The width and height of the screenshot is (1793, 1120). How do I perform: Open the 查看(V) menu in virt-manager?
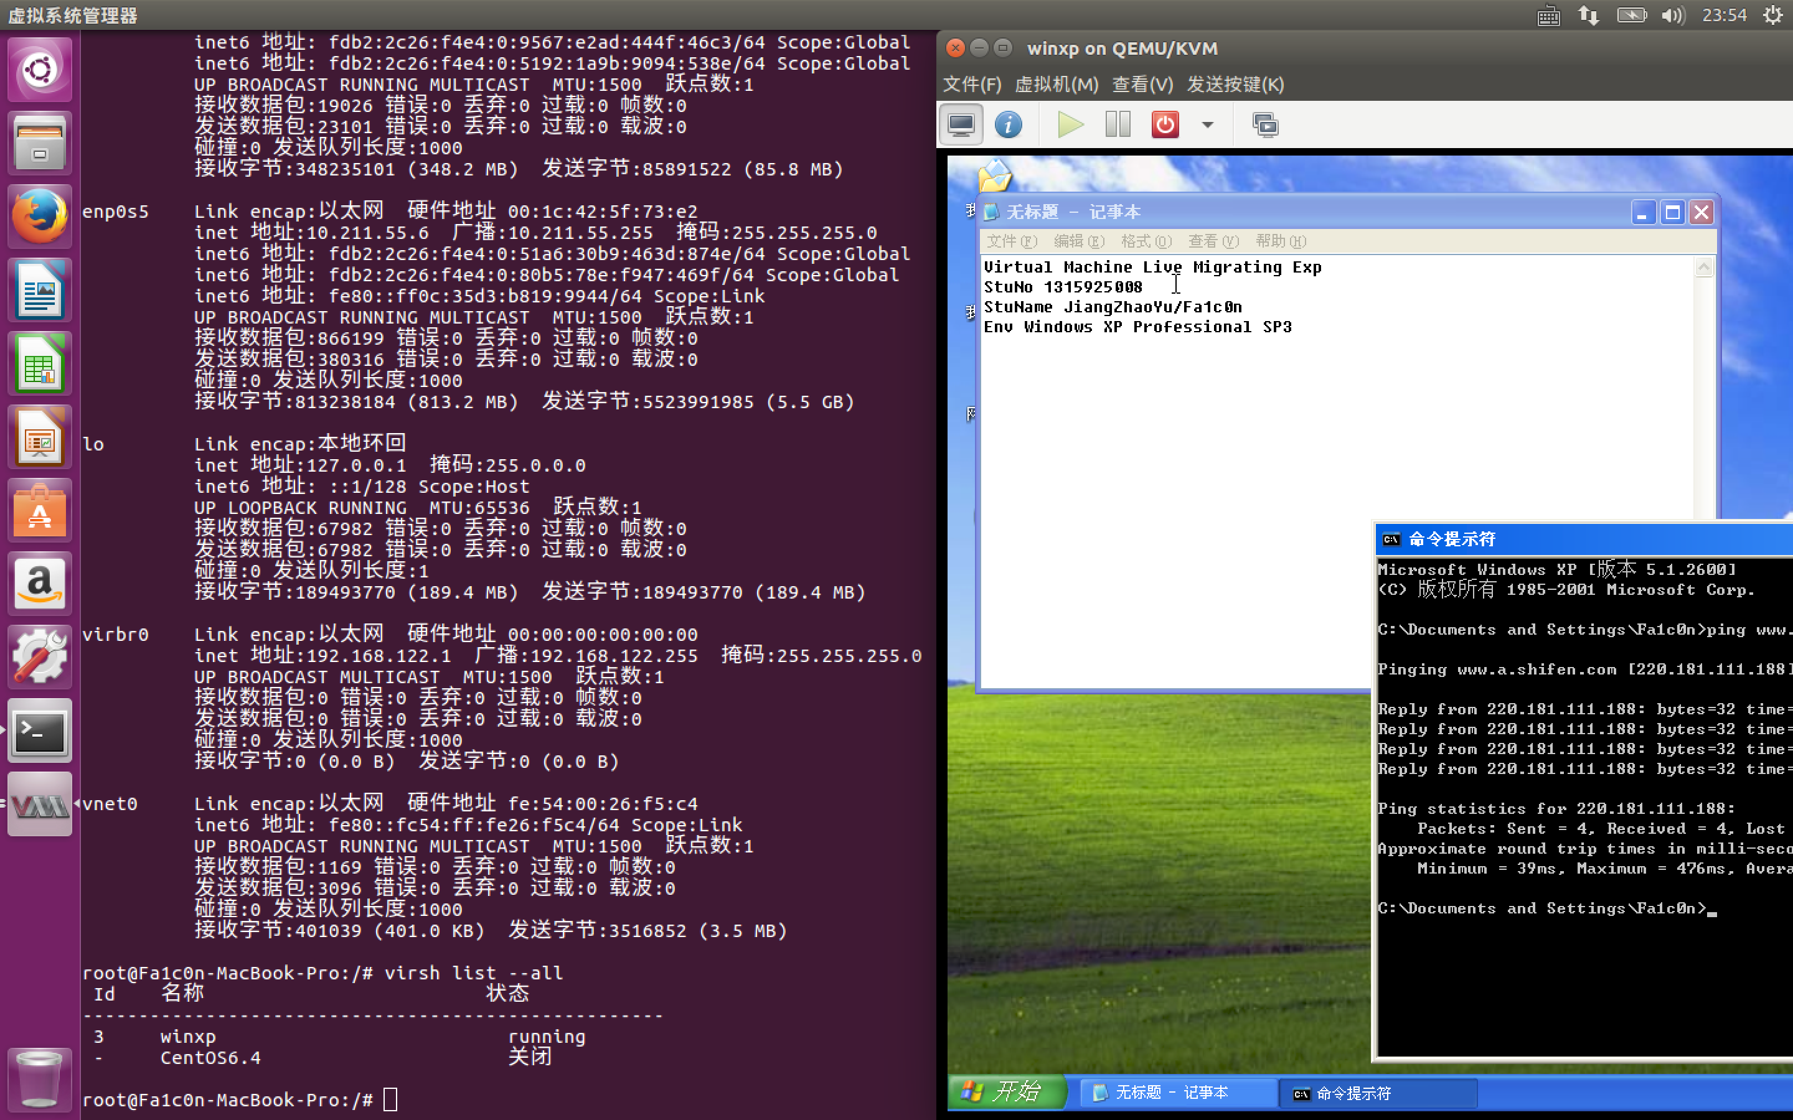point(1142,85)
